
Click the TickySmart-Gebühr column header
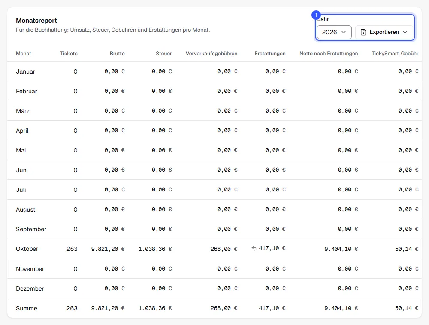pyautogui.click(x=395, y=54)
